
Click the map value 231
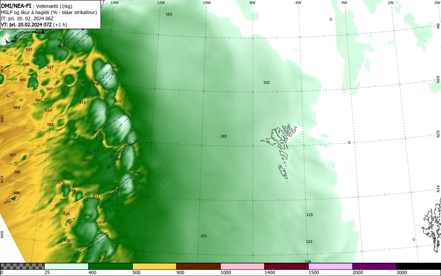click(x=204, y=236)
